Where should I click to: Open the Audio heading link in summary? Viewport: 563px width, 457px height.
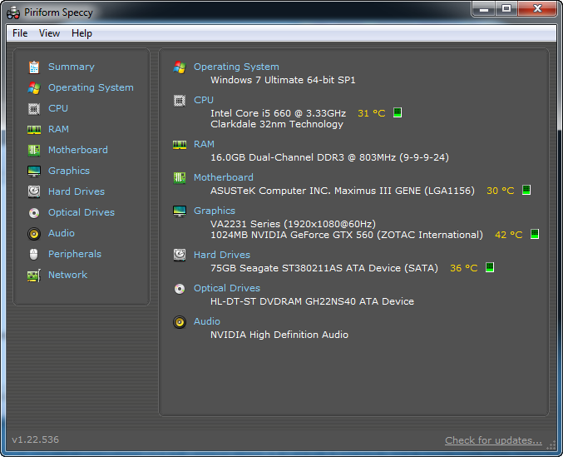(x=207, y=321)
